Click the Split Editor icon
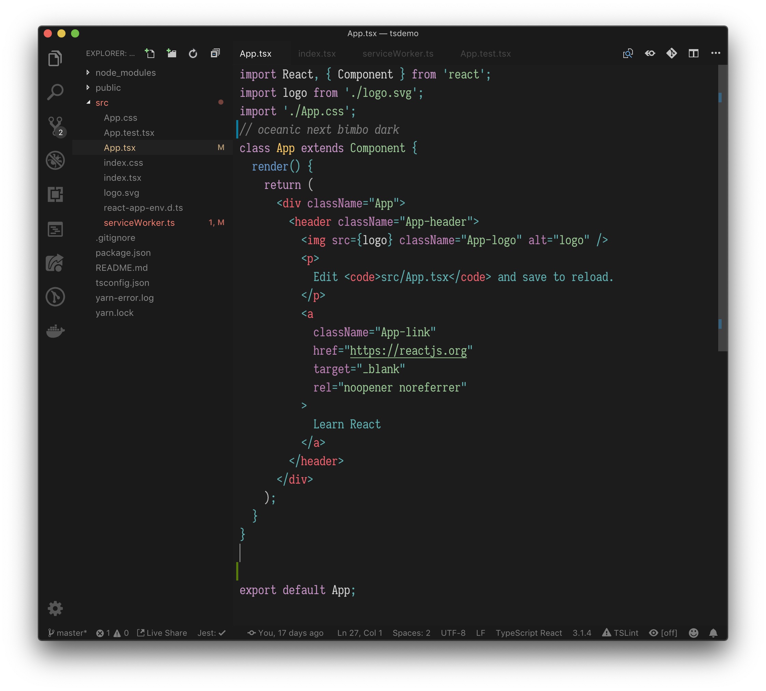The height and width of the screenshot is (691, 766). (693, 54)
